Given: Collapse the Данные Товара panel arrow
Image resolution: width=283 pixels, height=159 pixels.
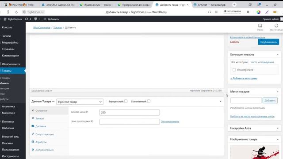Looking at the screenshot, I should [220, 101].
